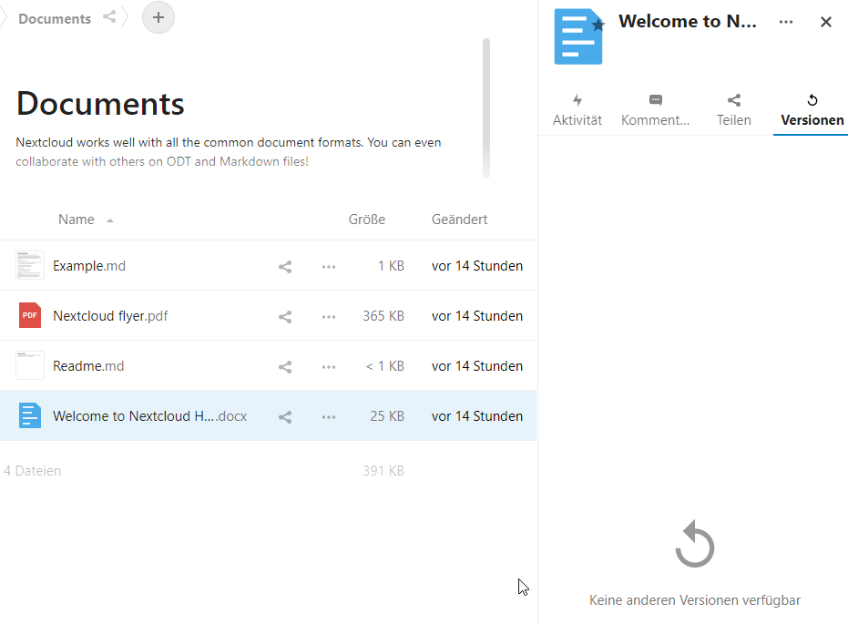Sort files by the Geändert column
Viewport: 848px width, 624px height.
coord(459,220)
